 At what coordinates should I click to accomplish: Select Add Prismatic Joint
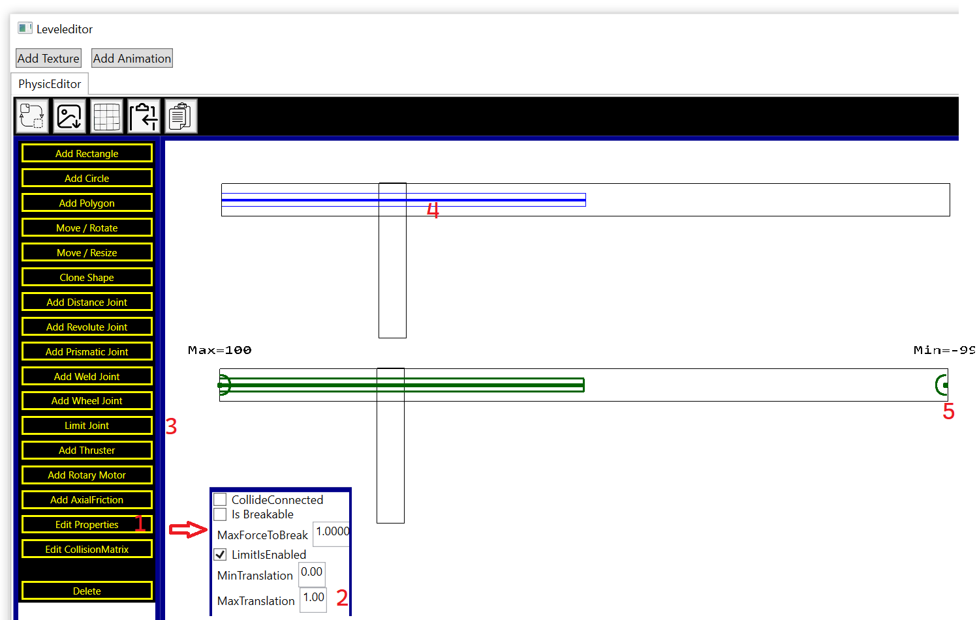[87, 351]
